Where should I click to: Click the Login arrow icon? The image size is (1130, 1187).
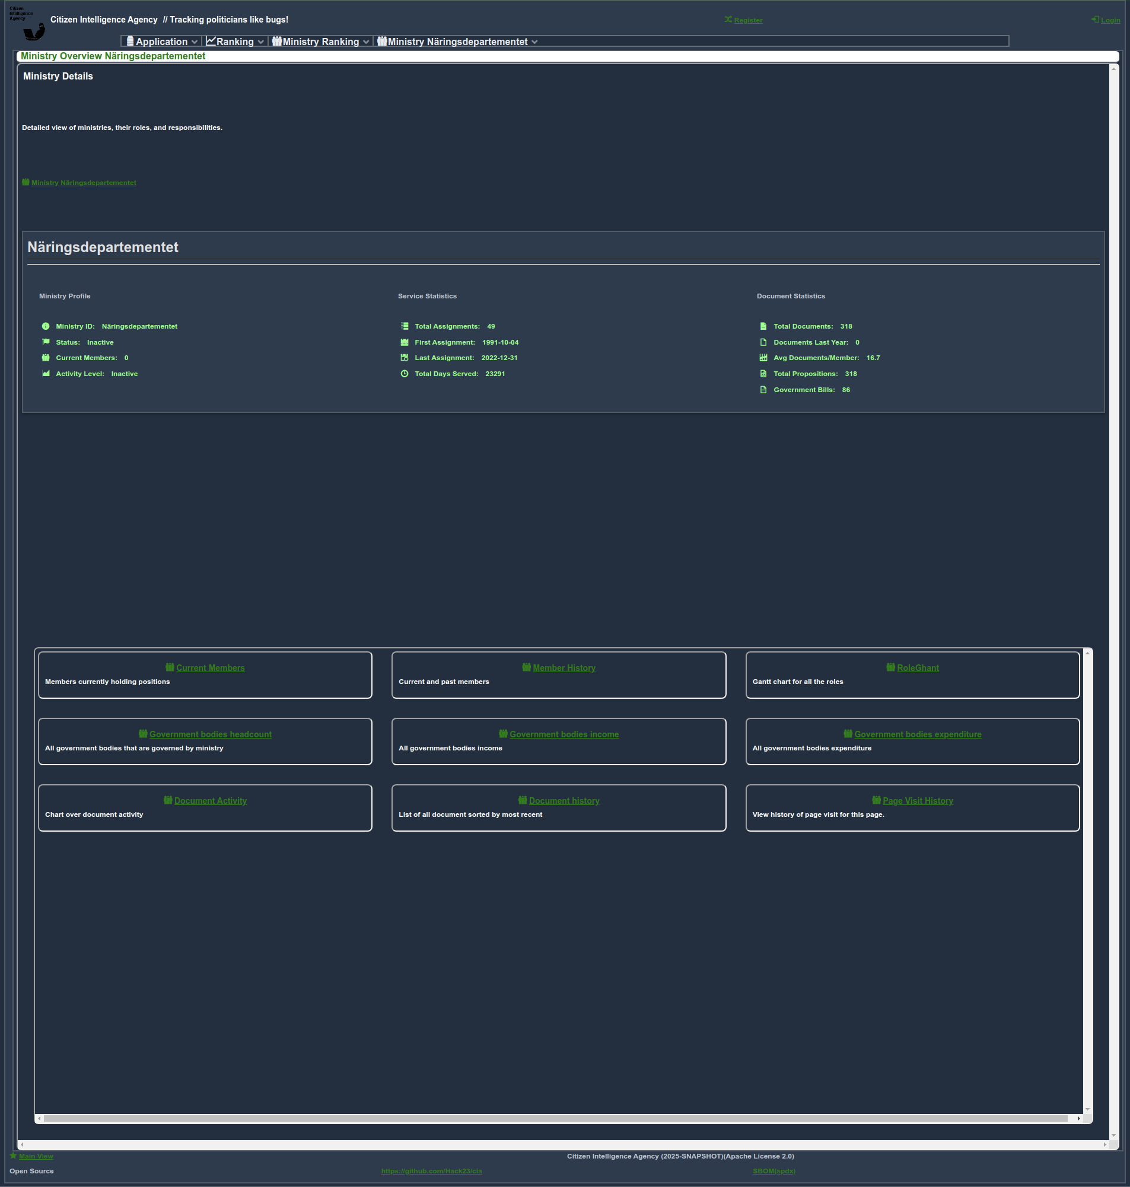1095,20
